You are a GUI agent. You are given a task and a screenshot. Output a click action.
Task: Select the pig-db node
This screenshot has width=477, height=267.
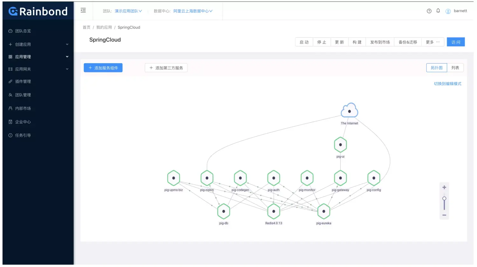click(224, 211)
